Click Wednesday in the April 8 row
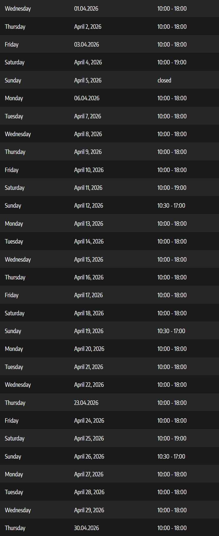 tap(18, 134)
